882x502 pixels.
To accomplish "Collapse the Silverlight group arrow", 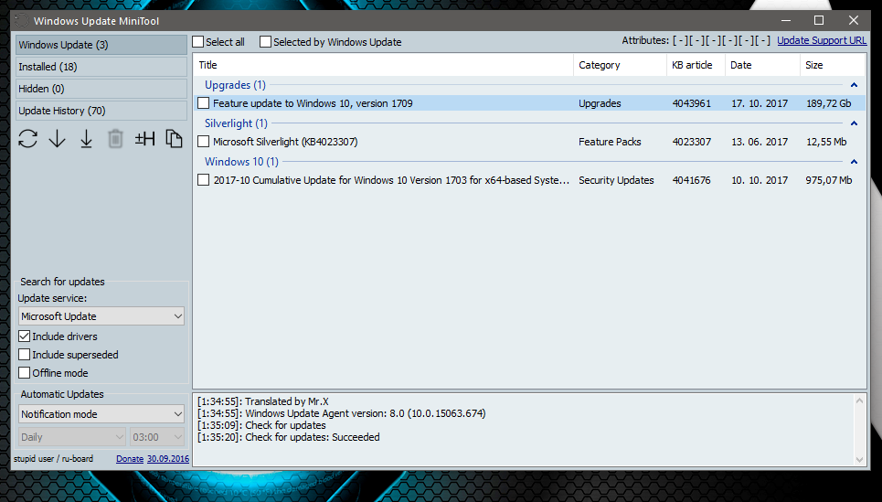I will (854, 123).
